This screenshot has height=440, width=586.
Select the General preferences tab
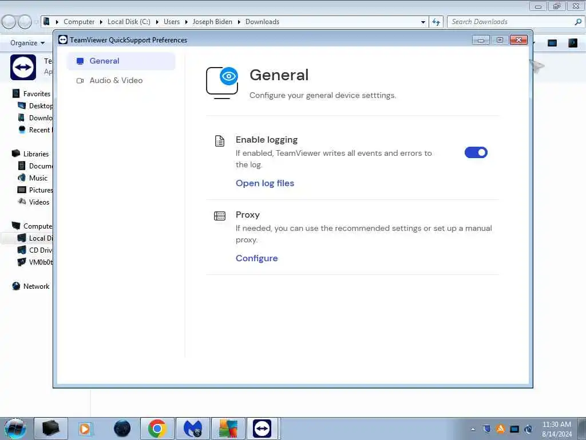coord(121,61)
